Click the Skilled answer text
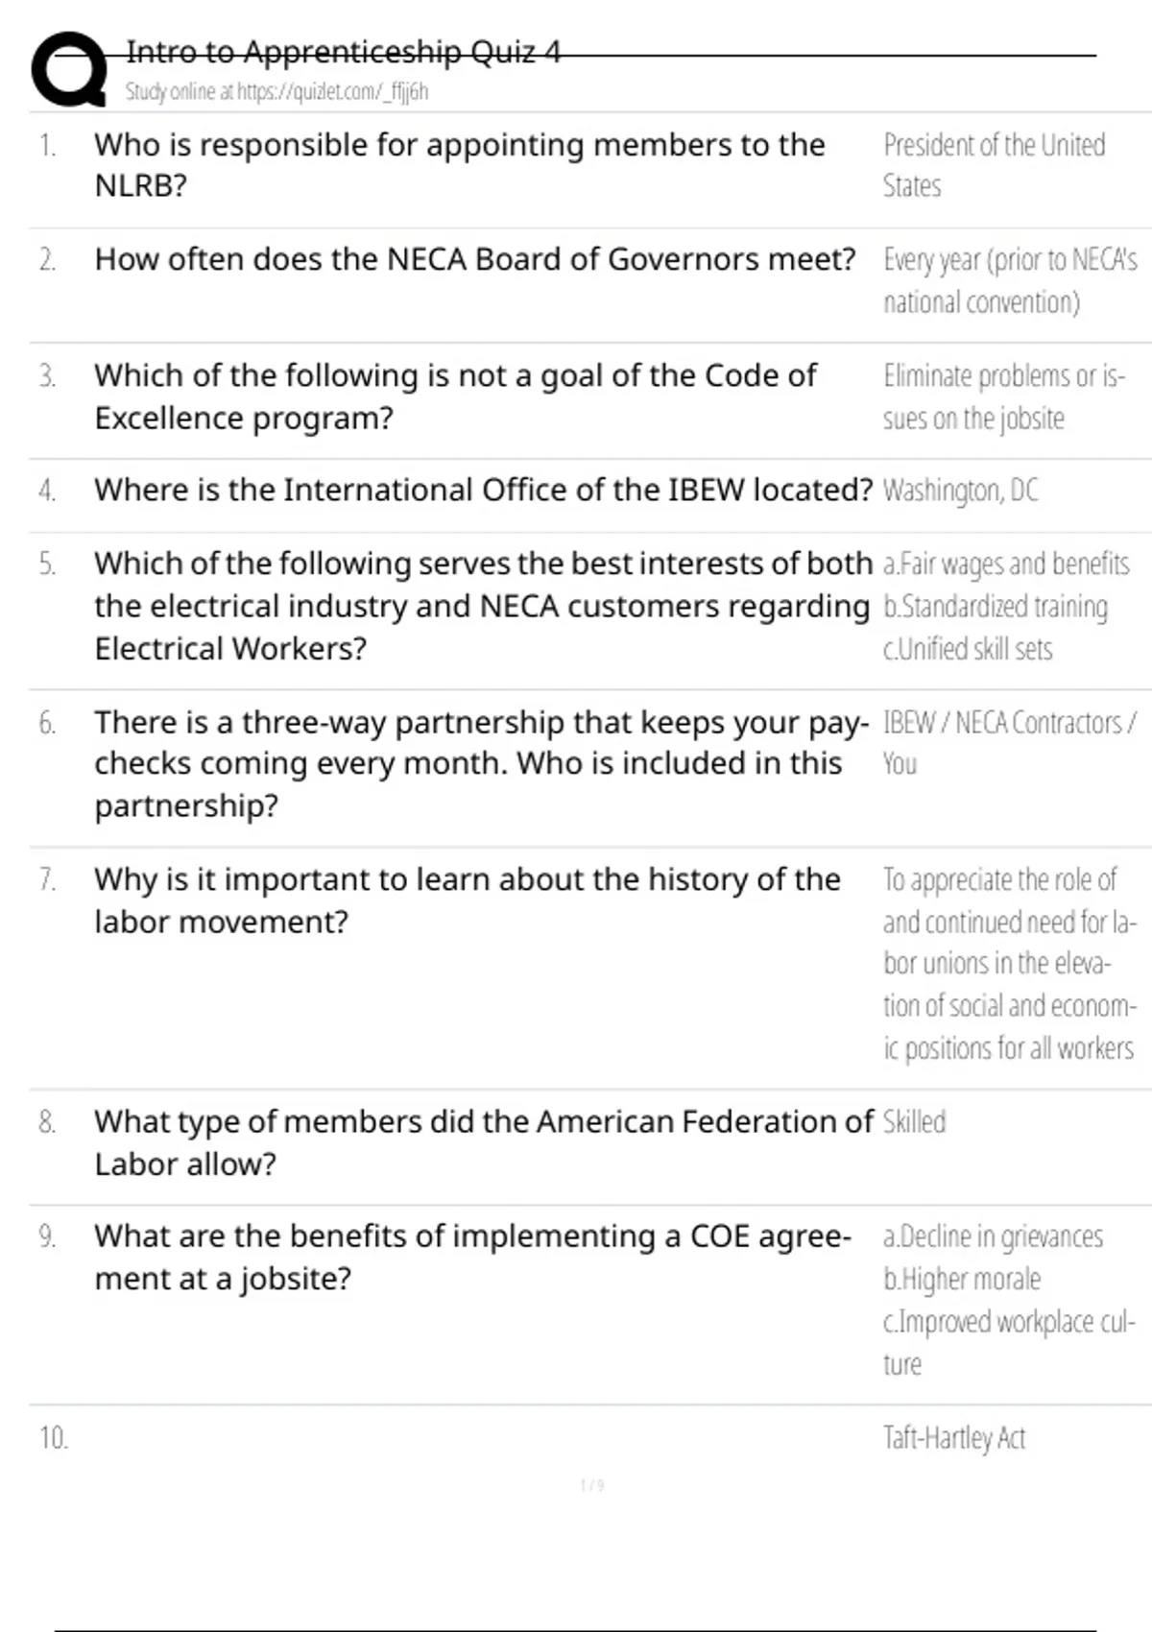 (914, 1121)
